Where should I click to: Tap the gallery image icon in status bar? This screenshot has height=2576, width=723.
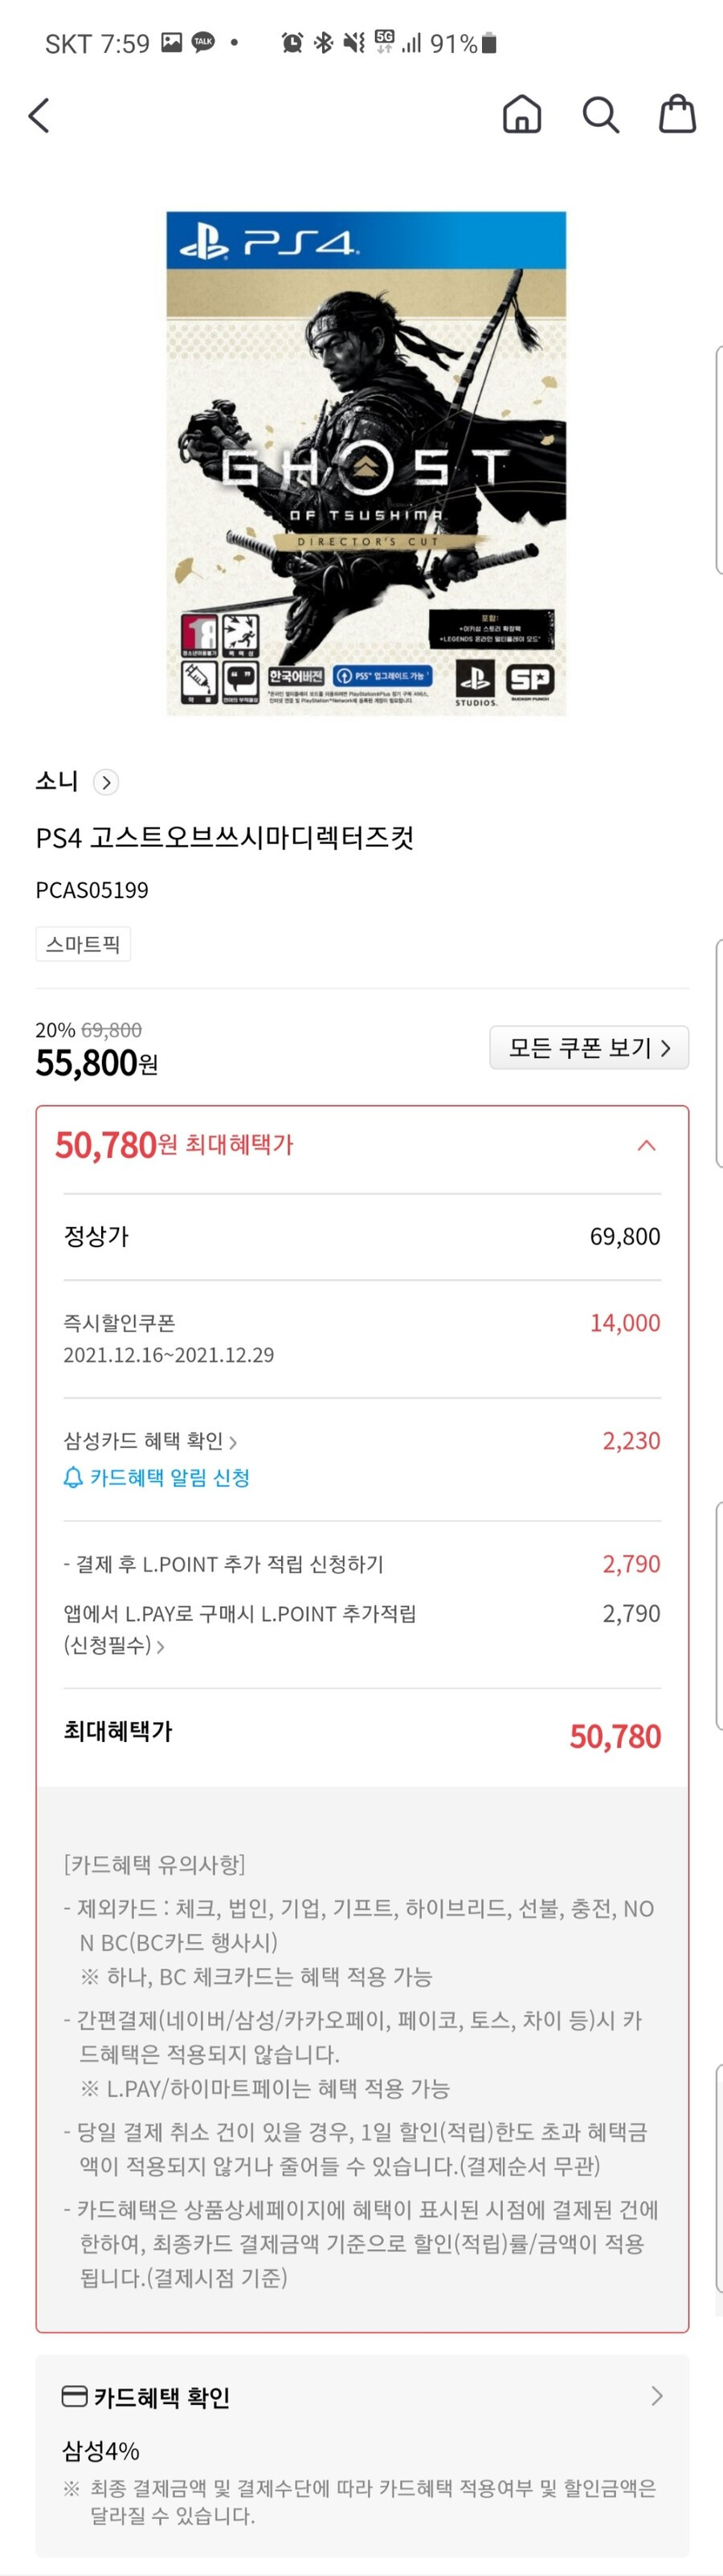[172, 42]
